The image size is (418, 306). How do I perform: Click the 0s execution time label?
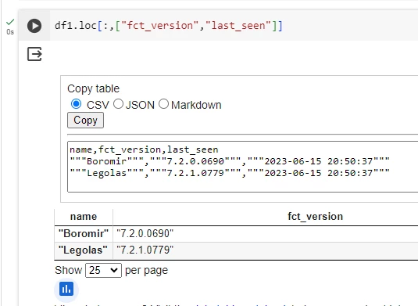pos(10,32)
